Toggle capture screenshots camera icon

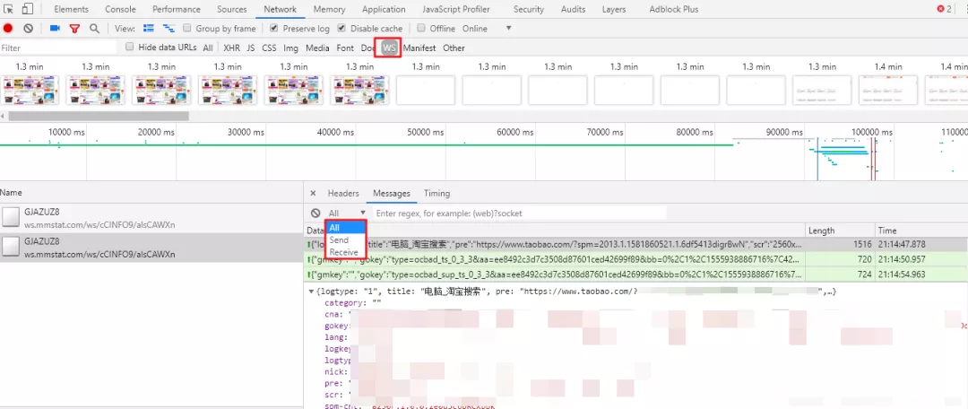55,29
